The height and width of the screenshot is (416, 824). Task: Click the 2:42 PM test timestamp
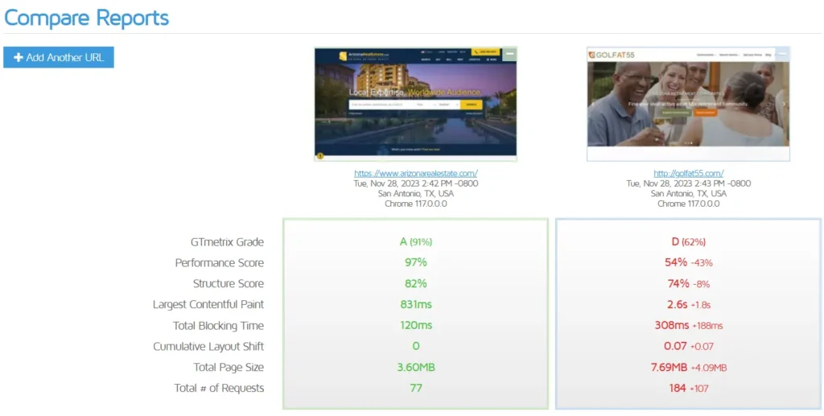point(416,183)
